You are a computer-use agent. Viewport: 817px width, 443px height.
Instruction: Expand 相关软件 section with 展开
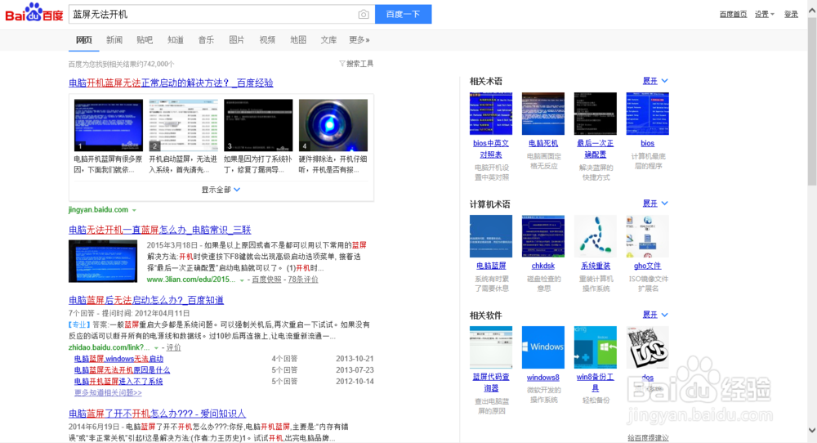[x=655, y=315]
